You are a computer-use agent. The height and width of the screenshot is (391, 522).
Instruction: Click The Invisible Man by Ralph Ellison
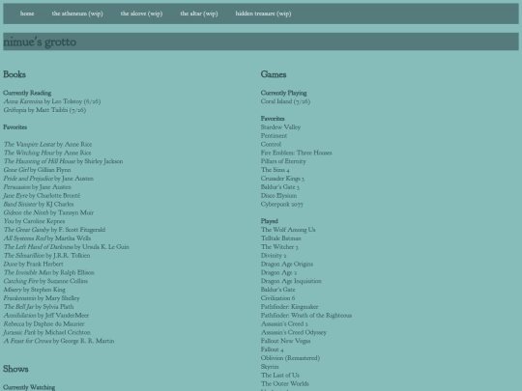(49, 272)
